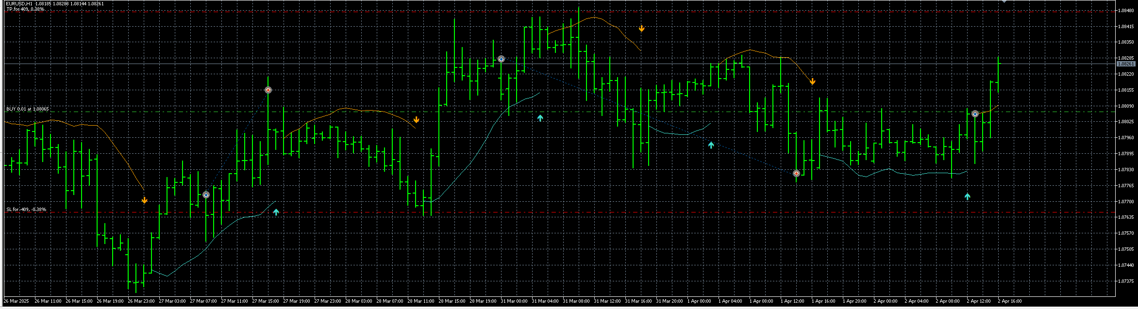Select the blue trade marker at 31 Mar 00:00

click(501, 59)
